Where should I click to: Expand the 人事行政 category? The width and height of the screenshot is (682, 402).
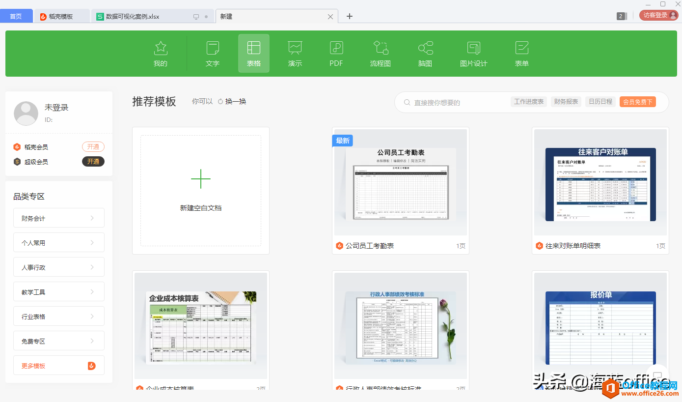point(59,267)
